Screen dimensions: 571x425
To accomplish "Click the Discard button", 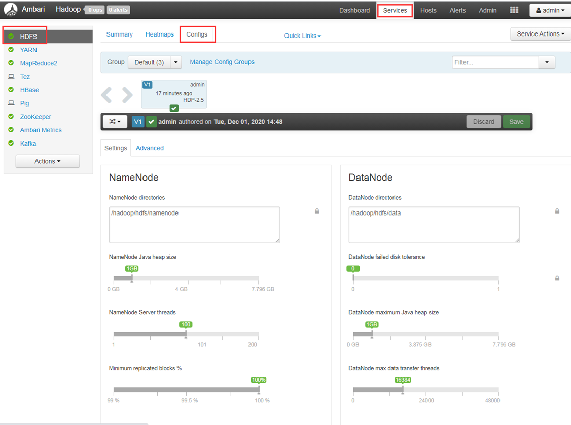I will (484, 122).
